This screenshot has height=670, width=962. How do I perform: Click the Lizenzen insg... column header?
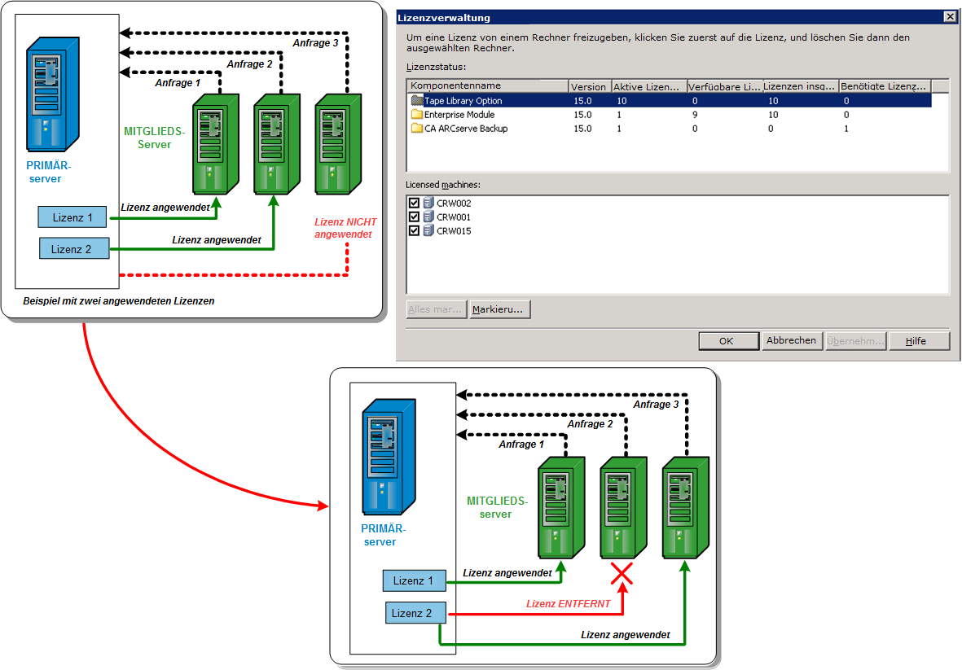point(801,85)
